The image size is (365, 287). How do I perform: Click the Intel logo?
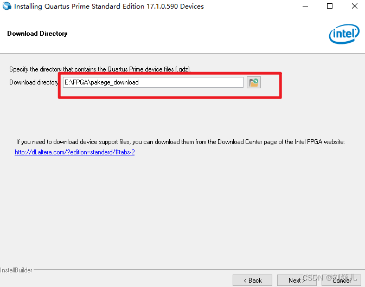click(x=344, y=34)
